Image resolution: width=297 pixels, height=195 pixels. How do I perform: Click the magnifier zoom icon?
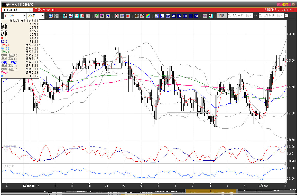[x=51, y=16]
